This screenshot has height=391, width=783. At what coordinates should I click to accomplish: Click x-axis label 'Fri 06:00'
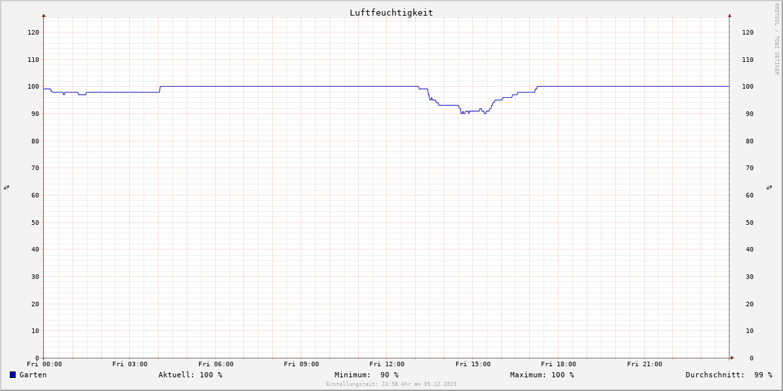(x=216, y=364)
